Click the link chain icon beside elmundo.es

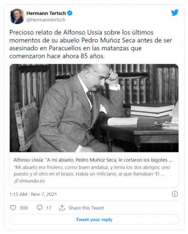point(16,181)
